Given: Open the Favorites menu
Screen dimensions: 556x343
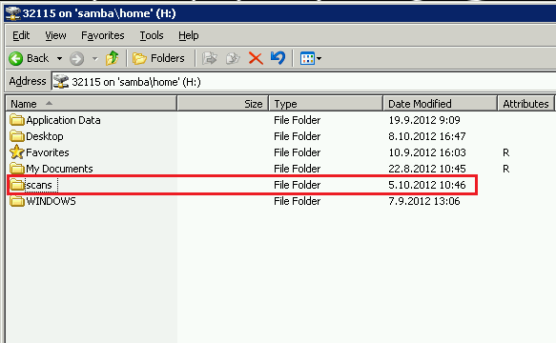Looking at the screenshot, I should (103, 35).
